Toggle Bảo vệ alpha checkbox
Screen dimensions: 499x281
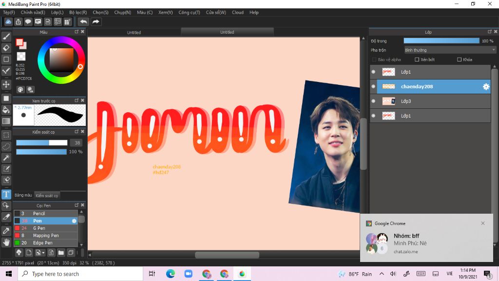point(374,60)
